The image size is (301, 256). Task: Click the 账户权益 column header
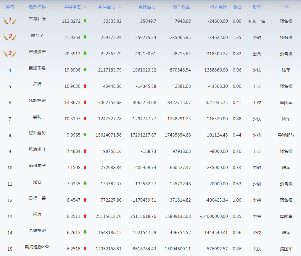click(x=181, y=7)
